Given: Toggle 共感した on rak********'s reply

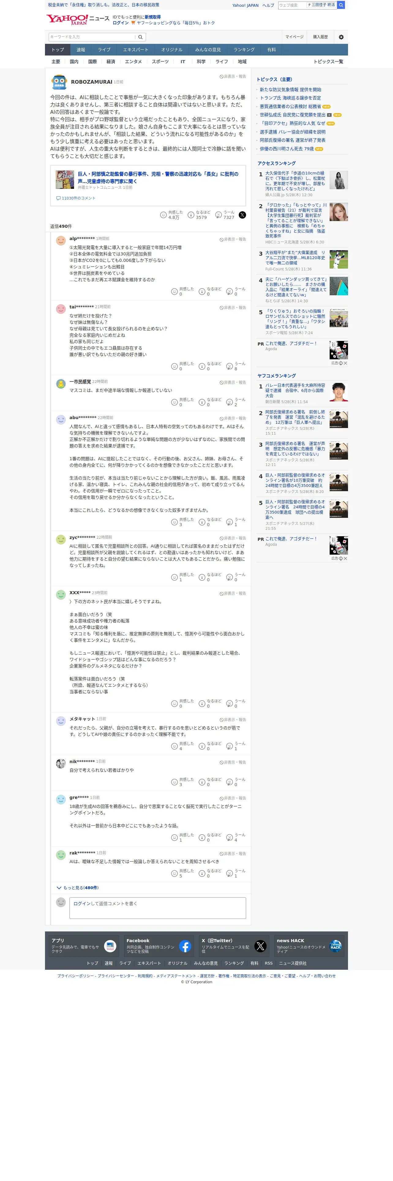Looking at the screenshot, I should [x=182, y=873].
